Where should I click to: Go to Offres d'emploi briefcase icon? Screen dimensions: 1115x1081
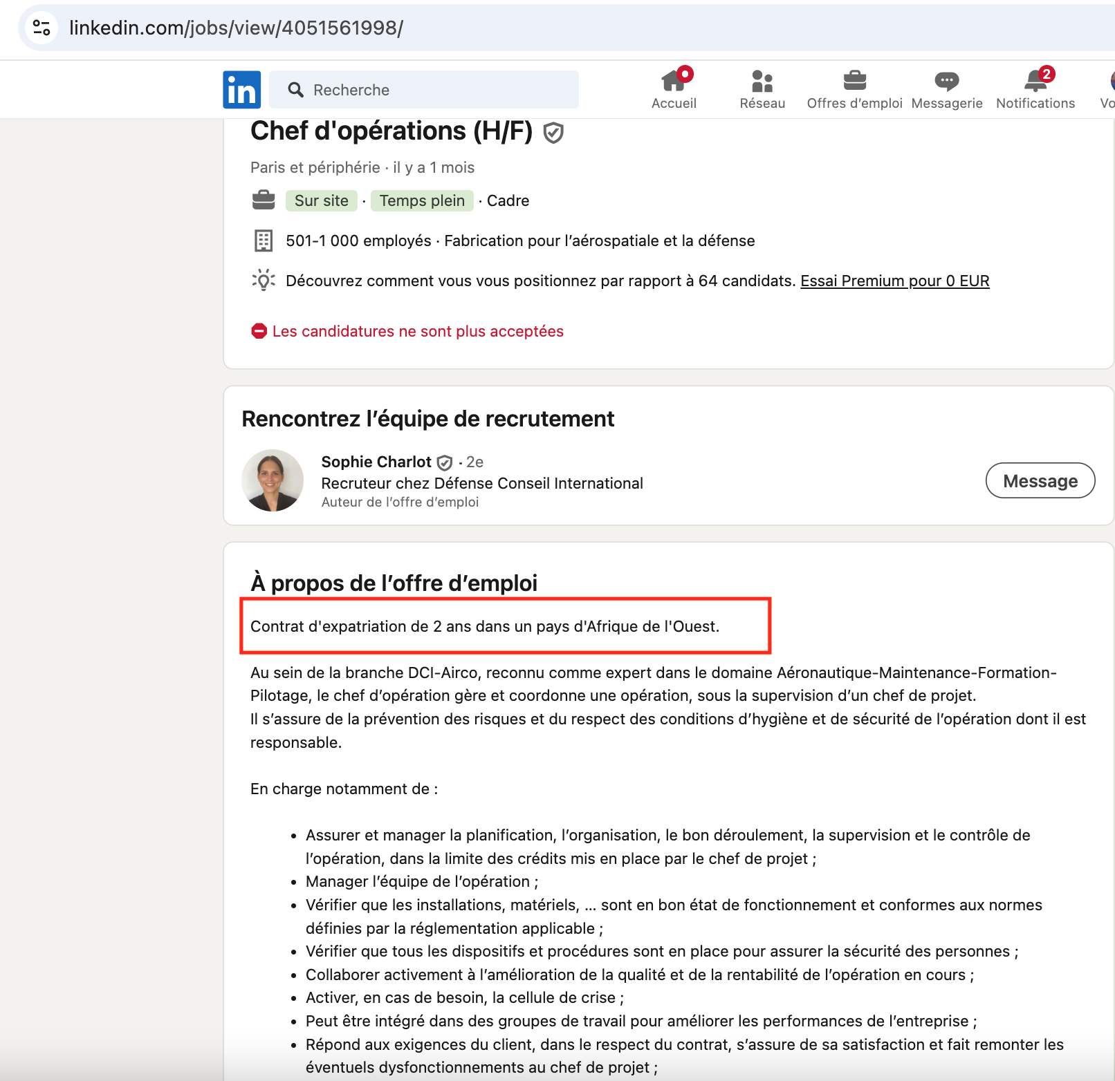tap(854, 82)
